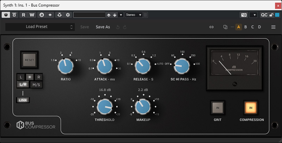
Task: Open the Stereo channel configuration dropdown
Action: pyautogui.click(x=134, y=15)
